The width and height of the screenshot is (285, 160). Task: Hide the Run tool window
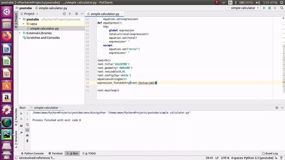[x=282, y=108]
